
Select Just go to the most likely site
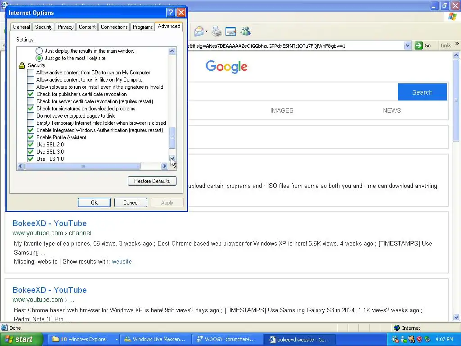point(39,58)
